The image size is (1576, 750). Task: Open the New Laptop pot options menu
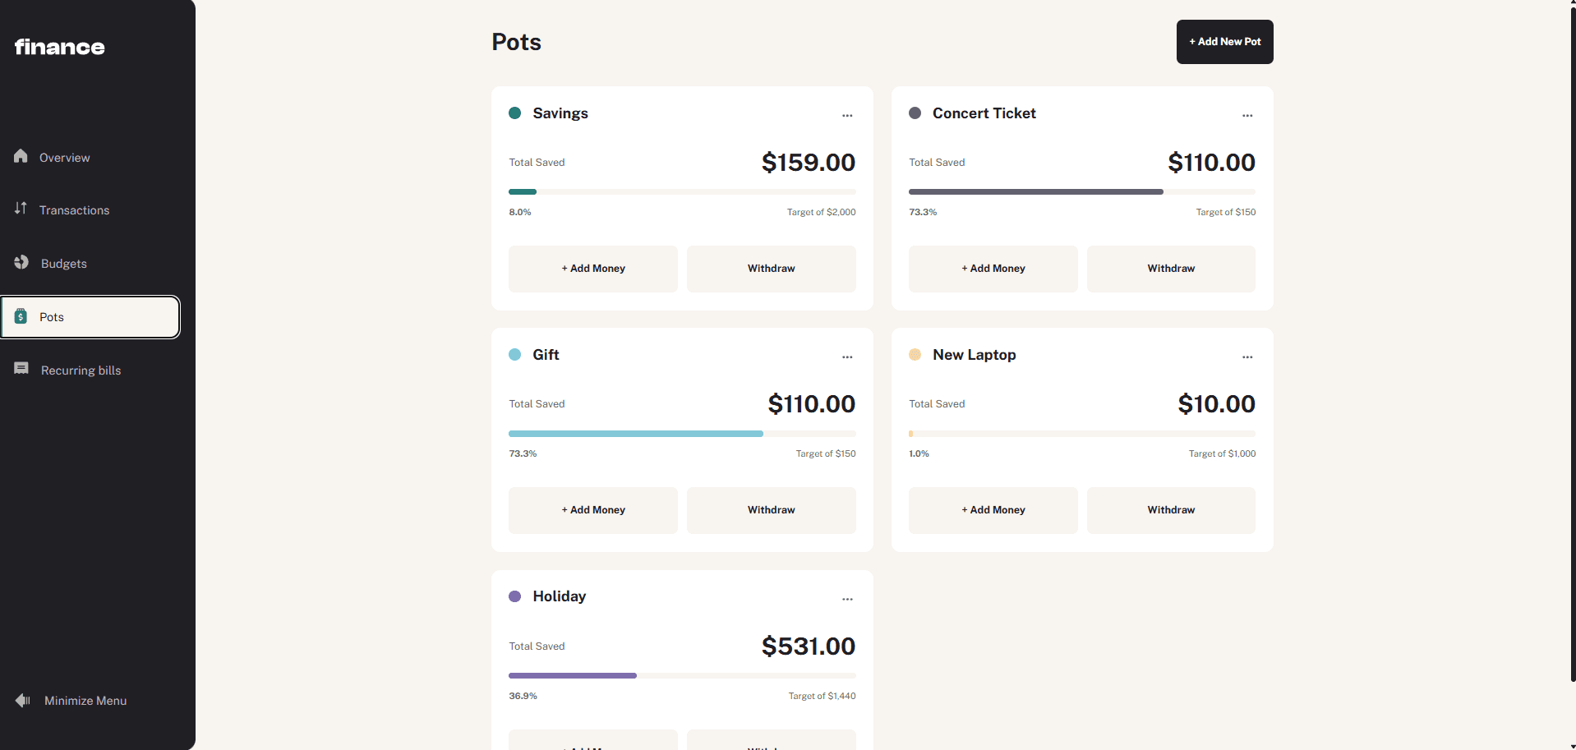click(1247, 357)
